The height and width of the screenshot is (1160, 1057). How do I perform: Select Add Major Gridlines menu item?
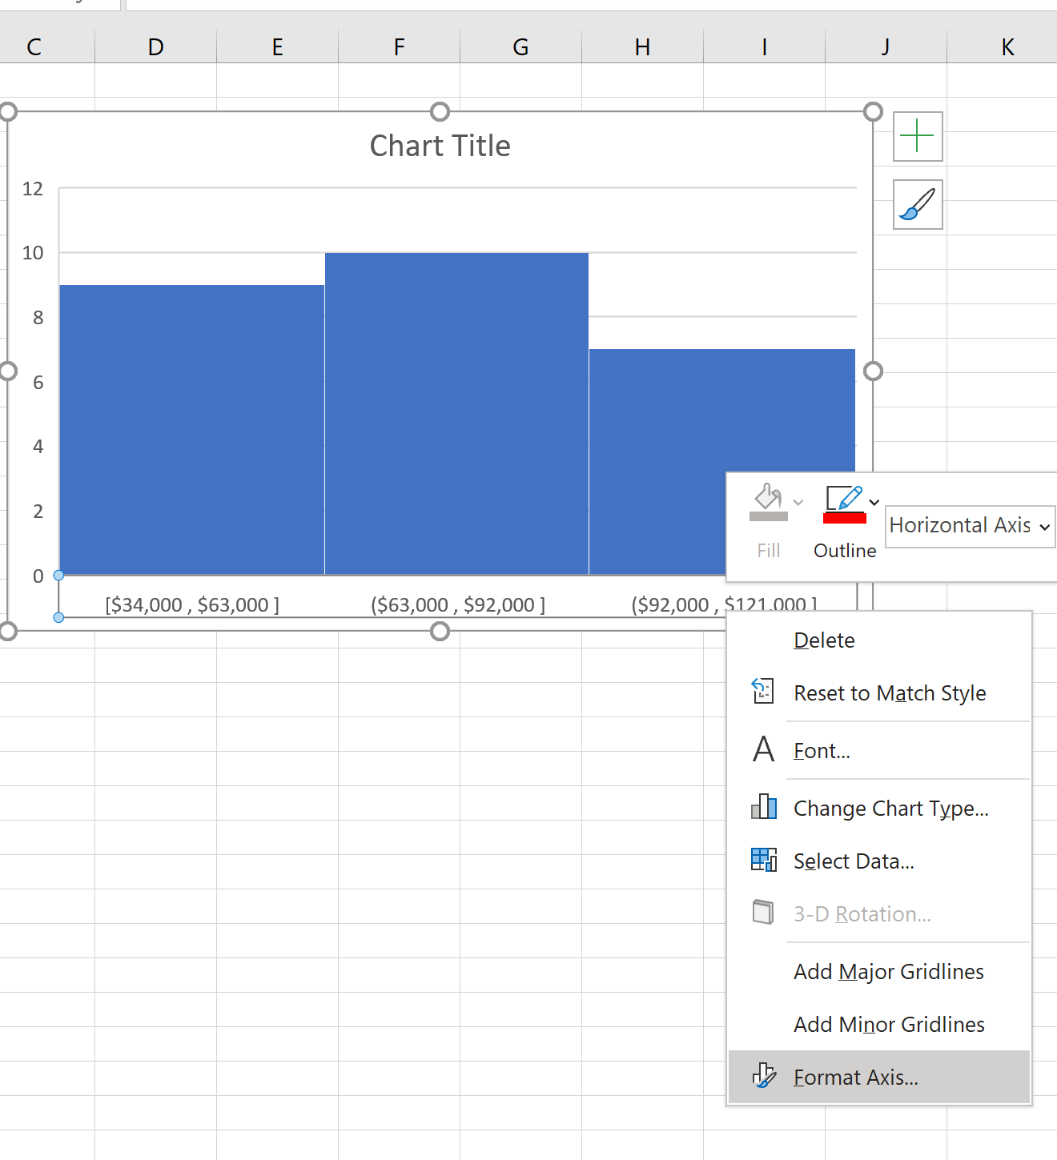point(888,972)
